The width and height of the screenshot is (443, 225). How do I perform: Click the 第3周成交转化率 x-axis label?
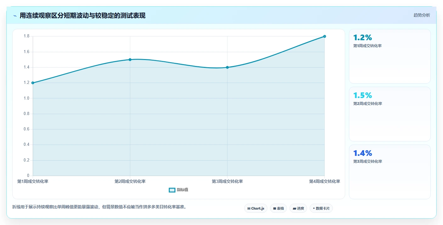pos(227,181)
